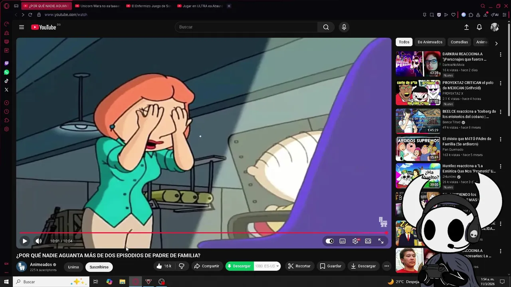Open options for BEELCE reacciona video

(500, 112)
